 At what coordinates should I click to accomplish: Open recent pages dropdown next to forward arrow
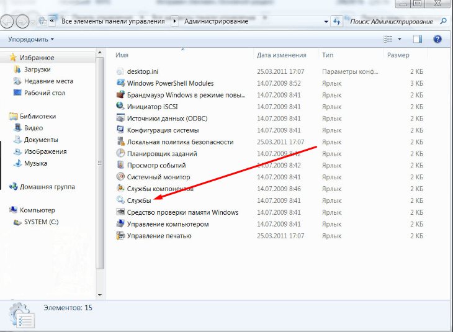[33, 22]
